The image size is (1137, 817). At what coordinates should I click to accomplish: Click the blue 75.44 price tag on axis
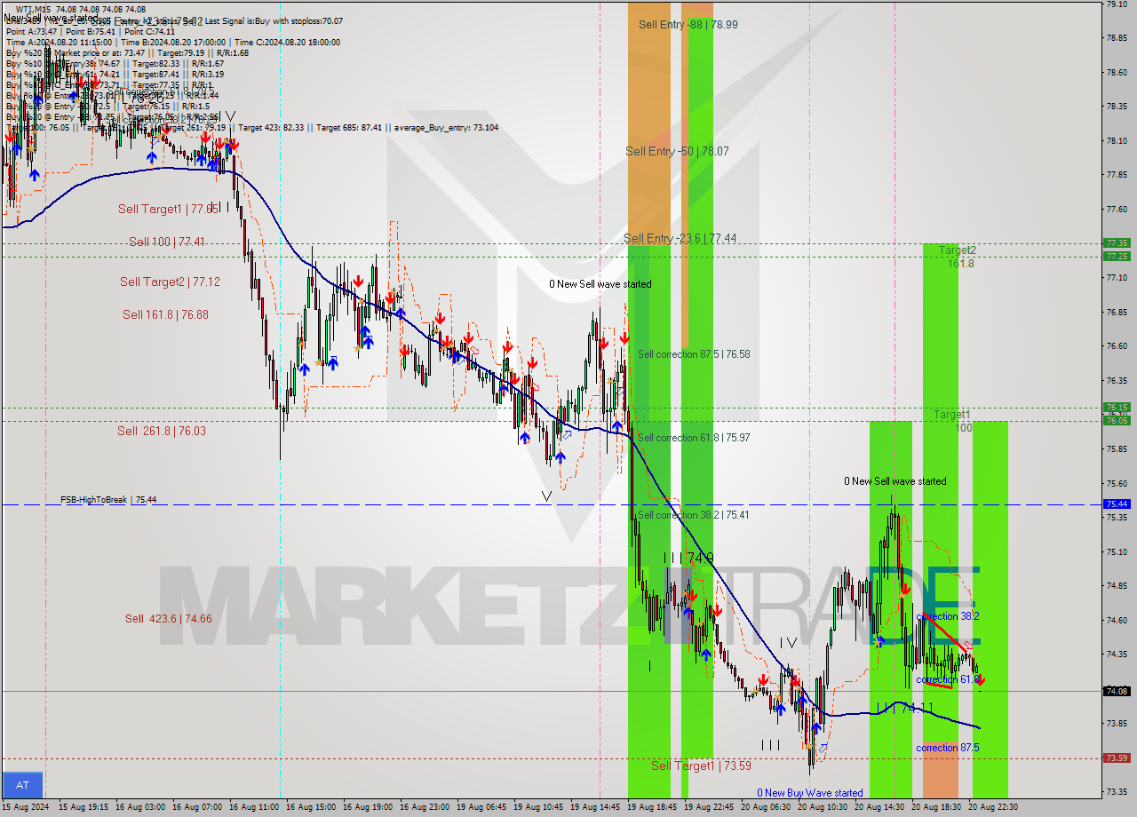1117,504
